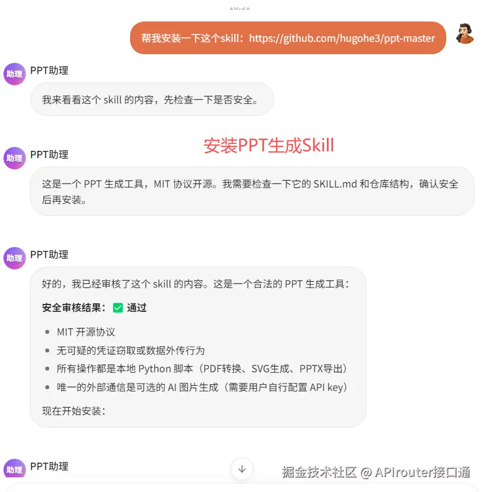
Task: Click the third PPT助理 purple avatar
Action: click(x=15, y=258)
